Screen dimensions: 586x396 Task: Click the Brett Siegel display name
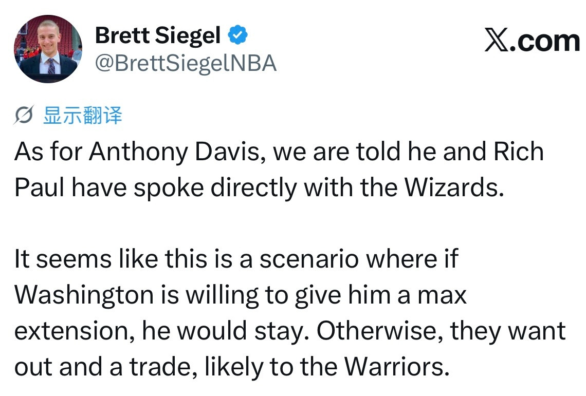[x=158, y=35]
